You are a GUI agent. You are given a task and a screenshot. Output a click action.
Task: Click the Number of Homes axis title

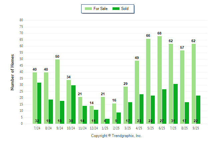[12, 72]
